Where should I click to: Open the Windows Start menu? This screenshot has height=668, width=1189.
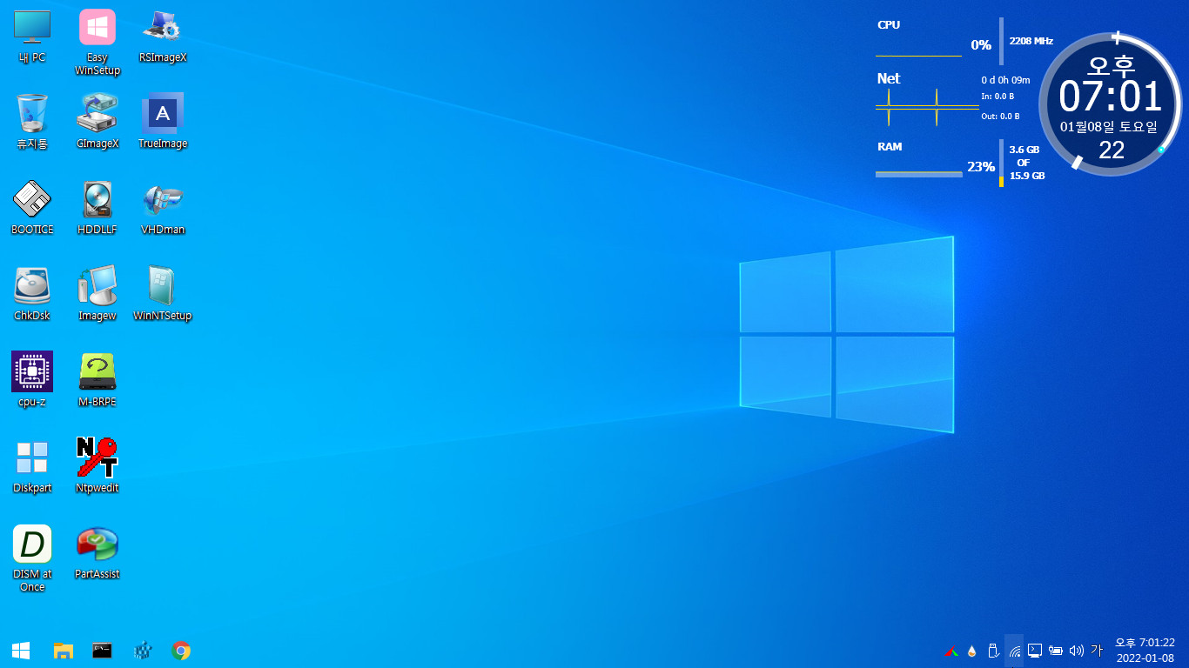pyautogui.click(x=21, y=651)
